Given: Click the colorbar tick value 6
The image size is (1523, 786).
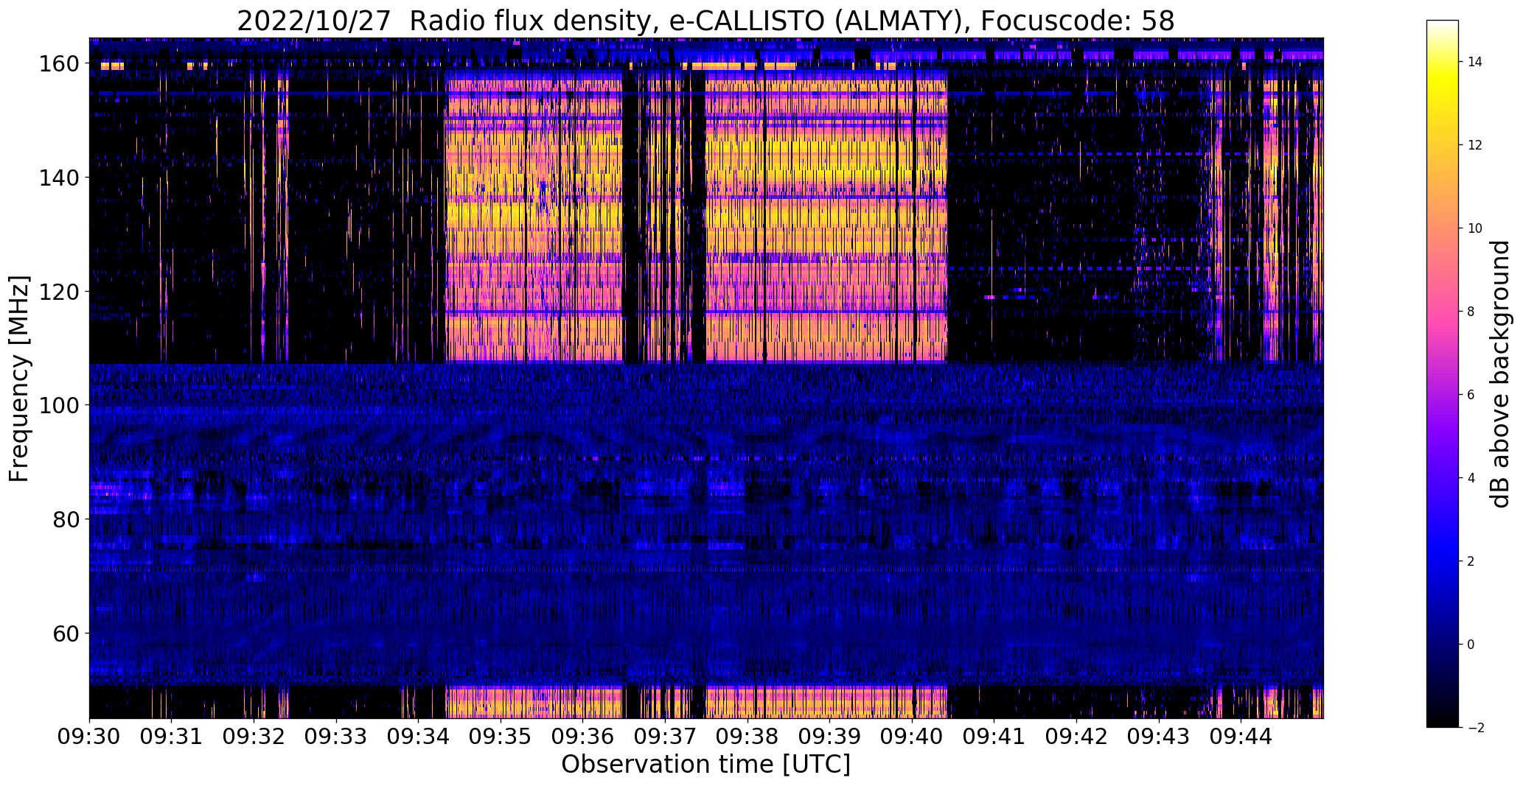Looking at the screenshot, I should click(x=1471, y=395).
